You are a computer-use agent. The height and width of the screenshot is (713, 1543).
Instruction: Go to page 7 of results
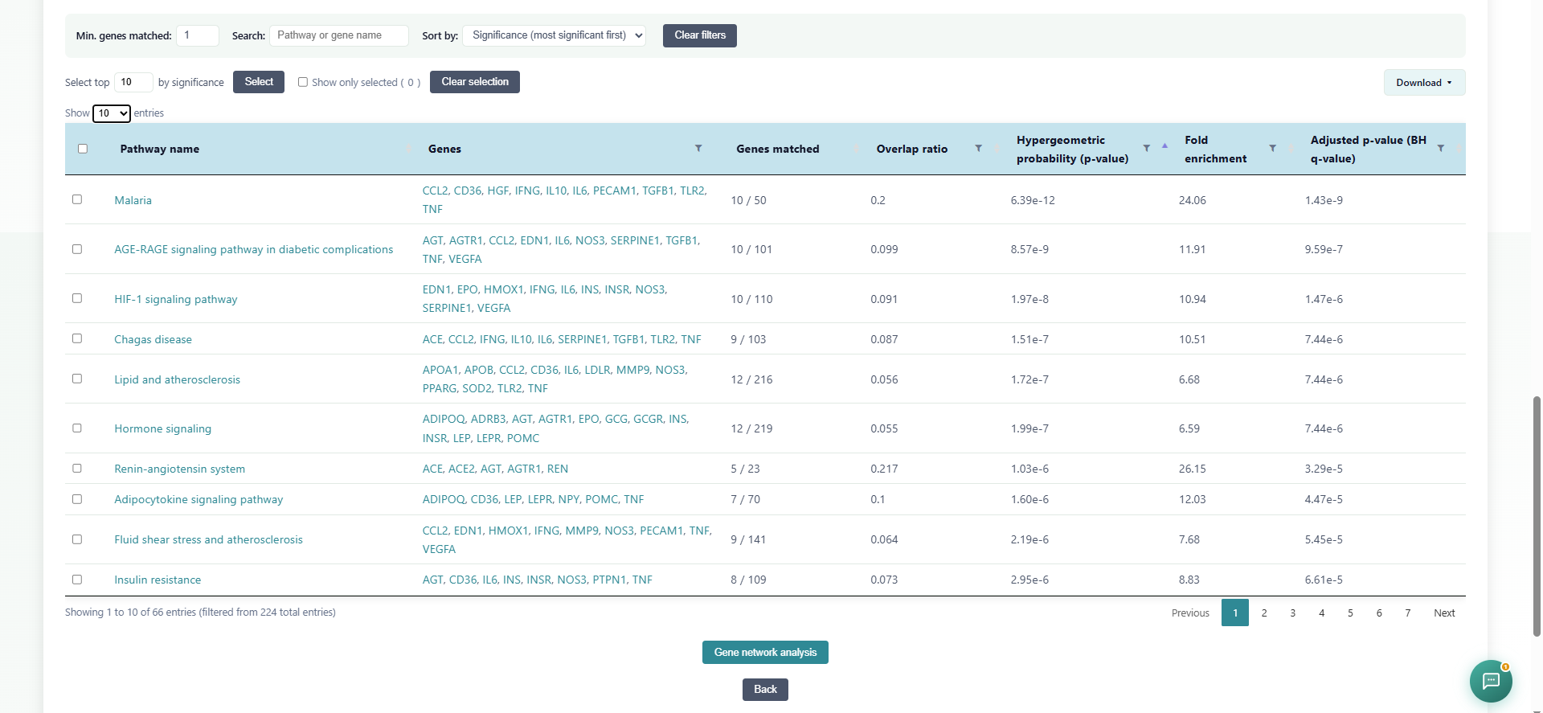1407,613
